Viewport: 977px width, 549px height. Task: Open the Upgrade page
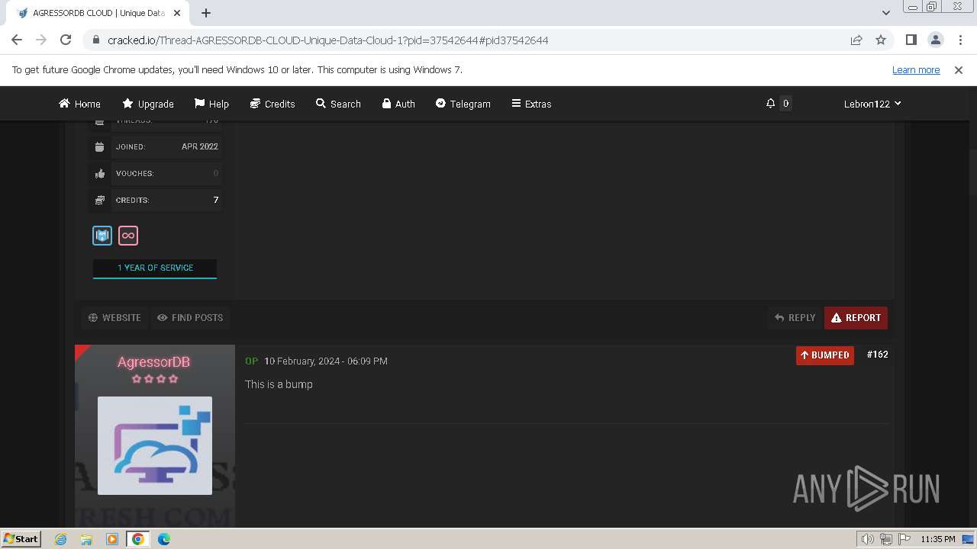(148, 104)
